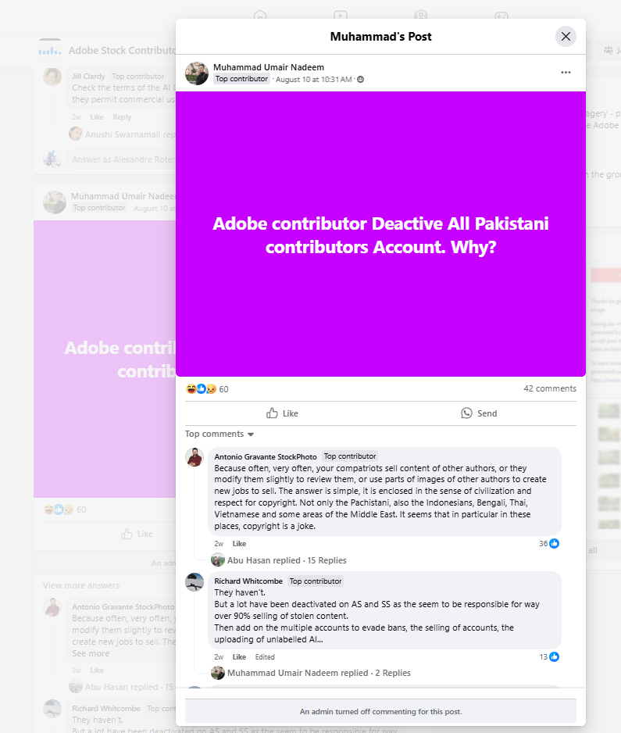
Task: View the Edited history of Richard's comment
Action: coord(265,656)
